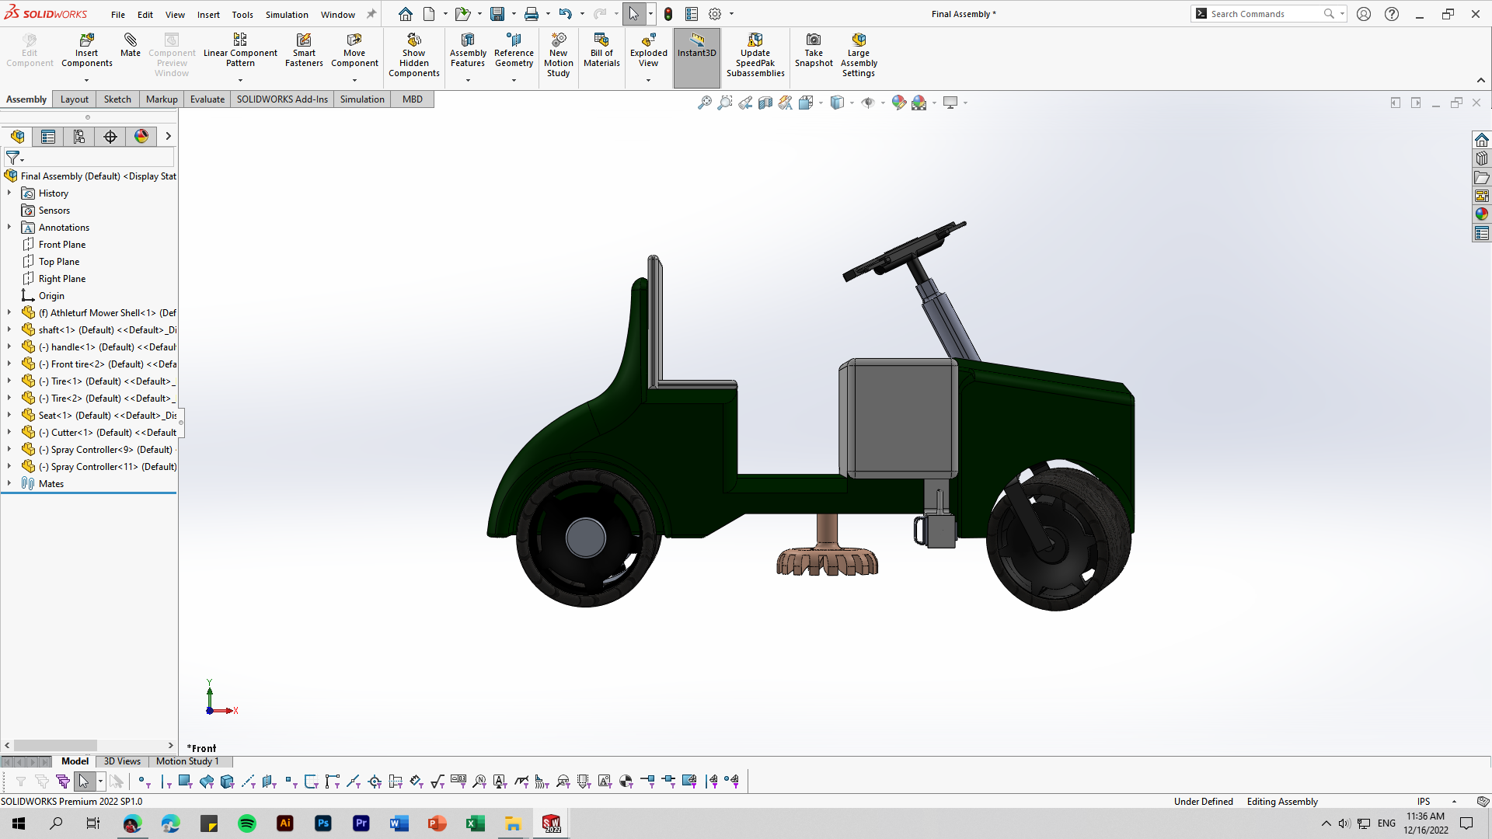Open Microsoft Word from the taskbar

(x=399, y=823)
